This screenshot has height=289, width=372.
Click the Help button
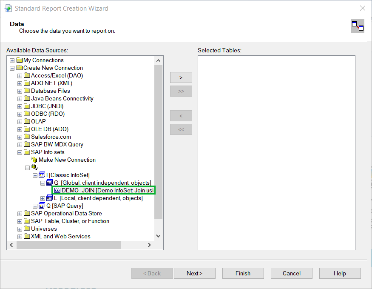[x=340, y=273]
